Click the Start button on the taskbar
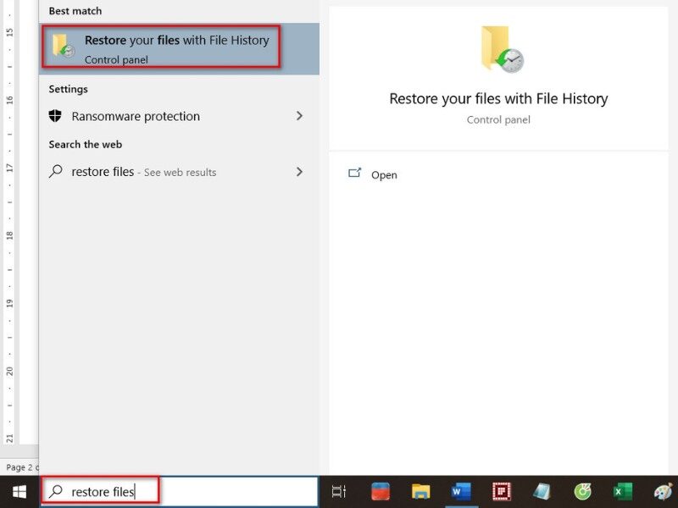 (19, 491)
